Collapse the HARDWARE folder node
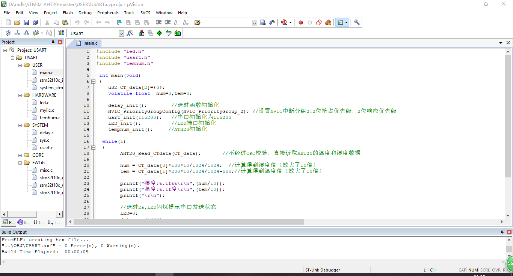The image size is (513, 276). 20,95
